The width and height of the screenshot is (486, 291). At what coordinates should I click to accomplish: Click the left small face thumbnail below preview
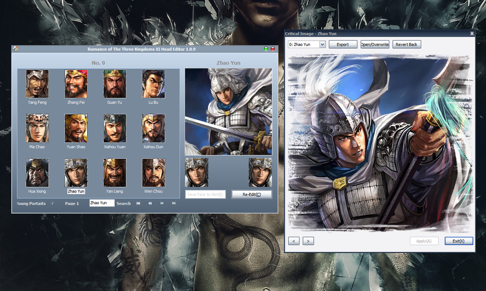pyautogui.click(x=197, y=172)
